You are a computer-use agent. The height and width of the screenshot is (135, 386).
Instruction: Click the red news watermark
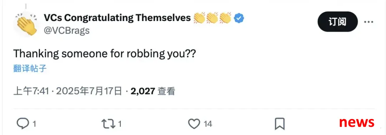pos(357,122)
